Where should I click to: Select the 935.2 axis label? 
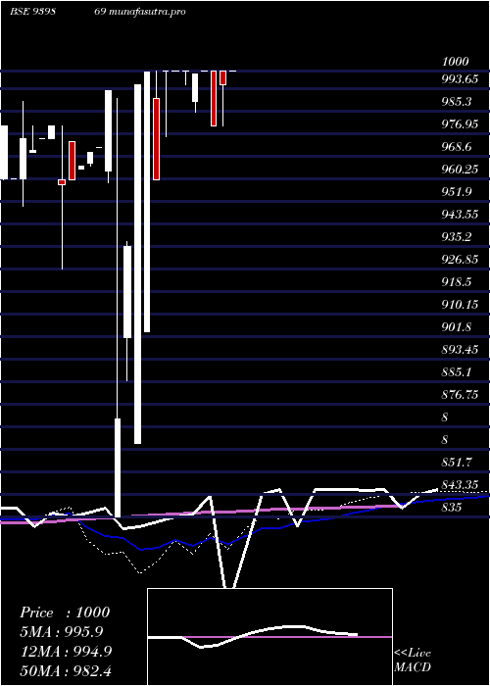[457, 237]
